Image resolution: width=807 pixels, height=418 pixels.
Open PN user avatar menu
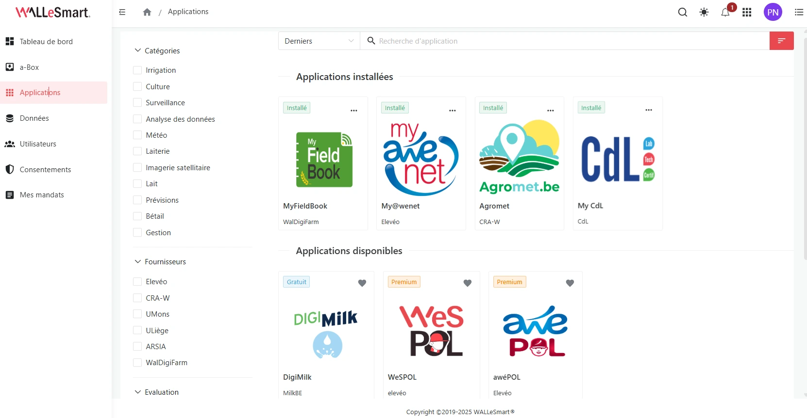(x=773, y=12)
